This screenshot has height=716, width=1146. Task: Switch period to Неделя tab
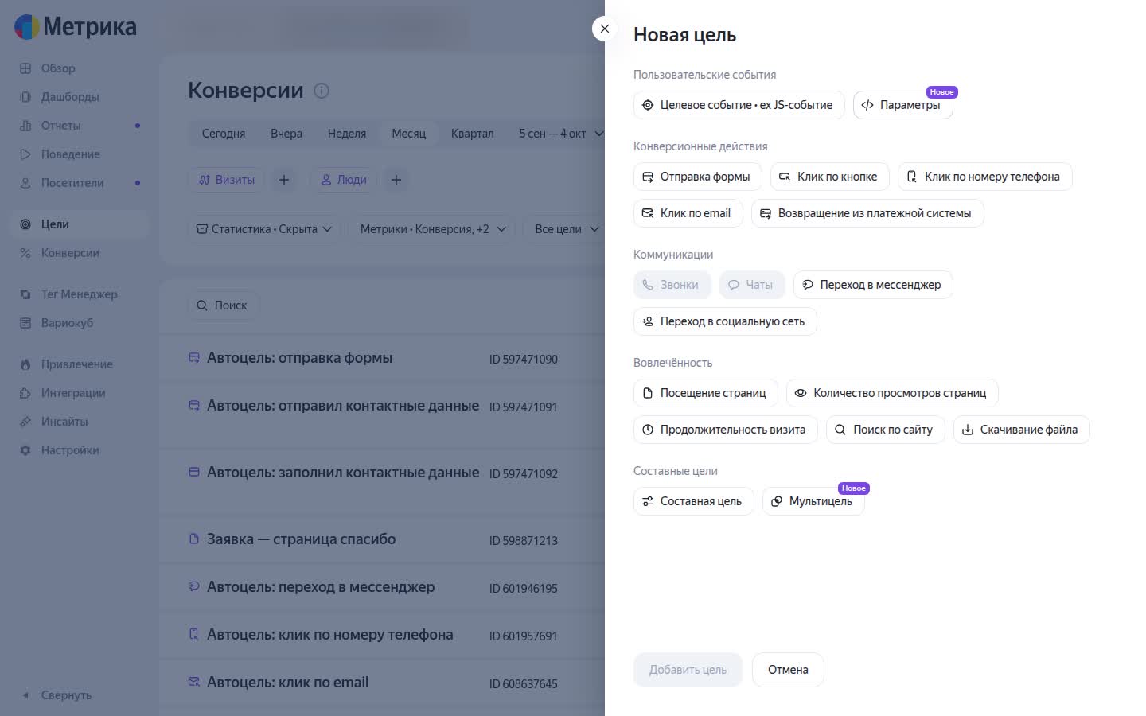pos(347,134)
